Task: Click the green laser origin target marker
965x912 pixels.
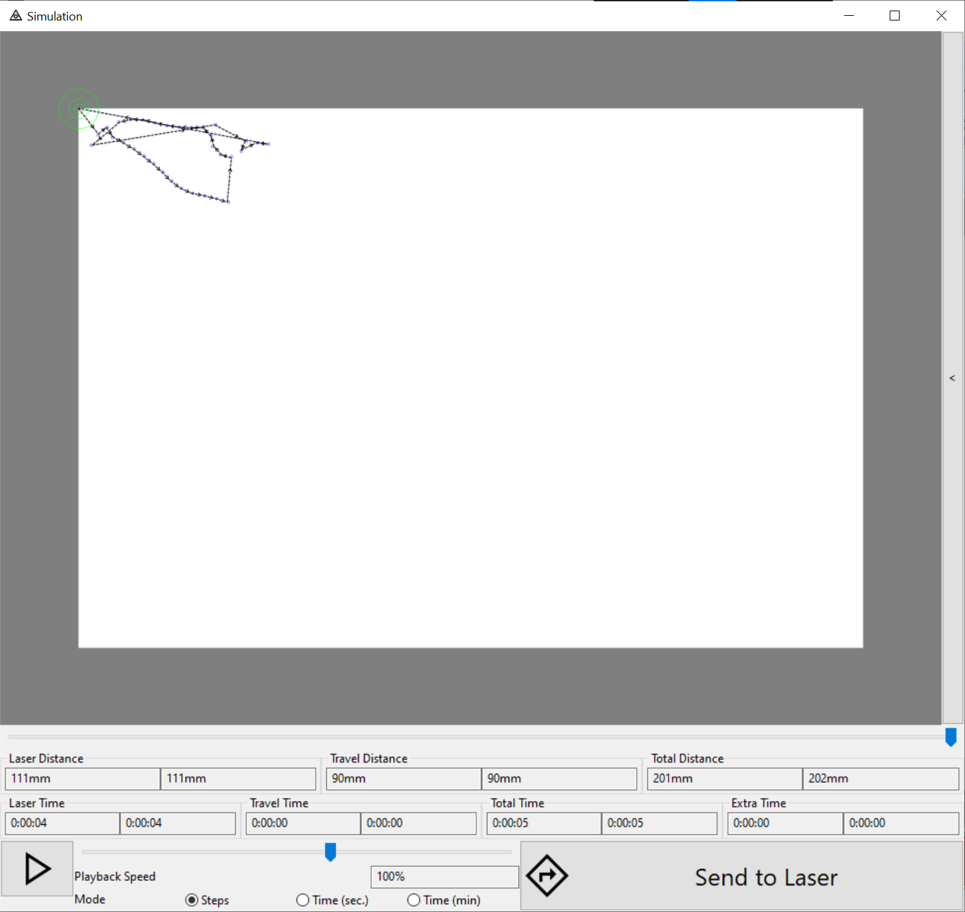Action: pyautogui.click(x=79, y=108)
